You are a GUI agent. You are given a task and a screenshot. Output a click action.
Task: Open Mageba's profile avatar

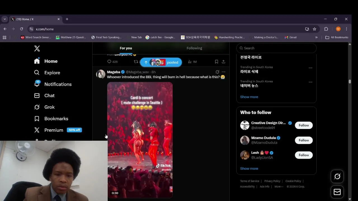(x=101, y=74)
